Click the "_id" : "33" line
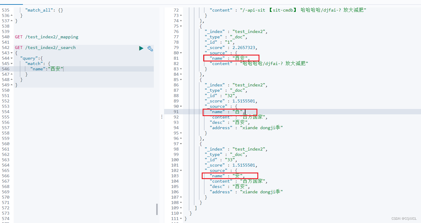The height and width of the screenshot is (223, 421). (x=221, y=160)
